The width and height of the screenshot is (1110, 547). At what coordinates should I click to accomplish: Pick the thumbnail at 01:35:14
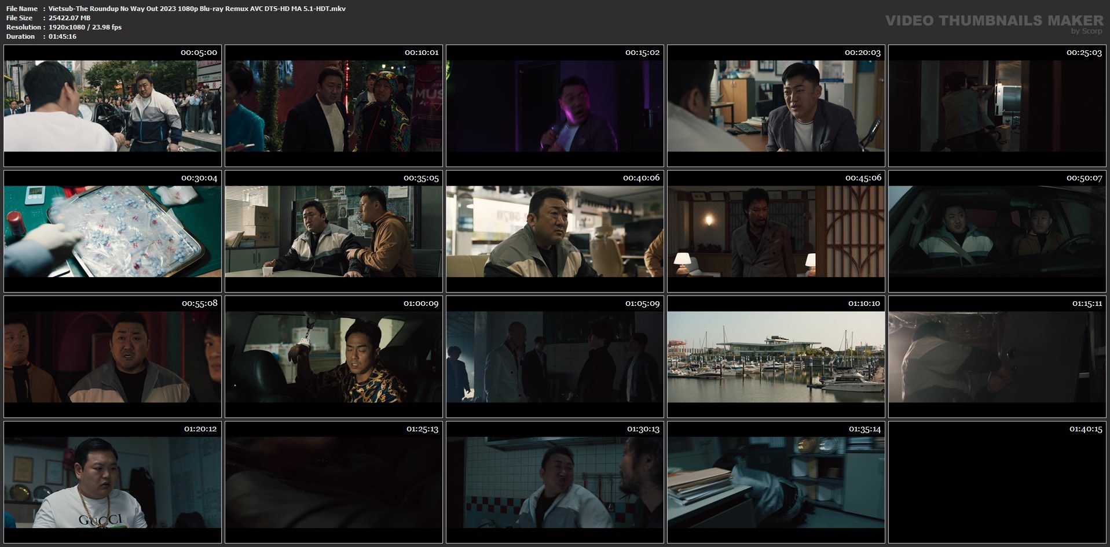[776, 482]
